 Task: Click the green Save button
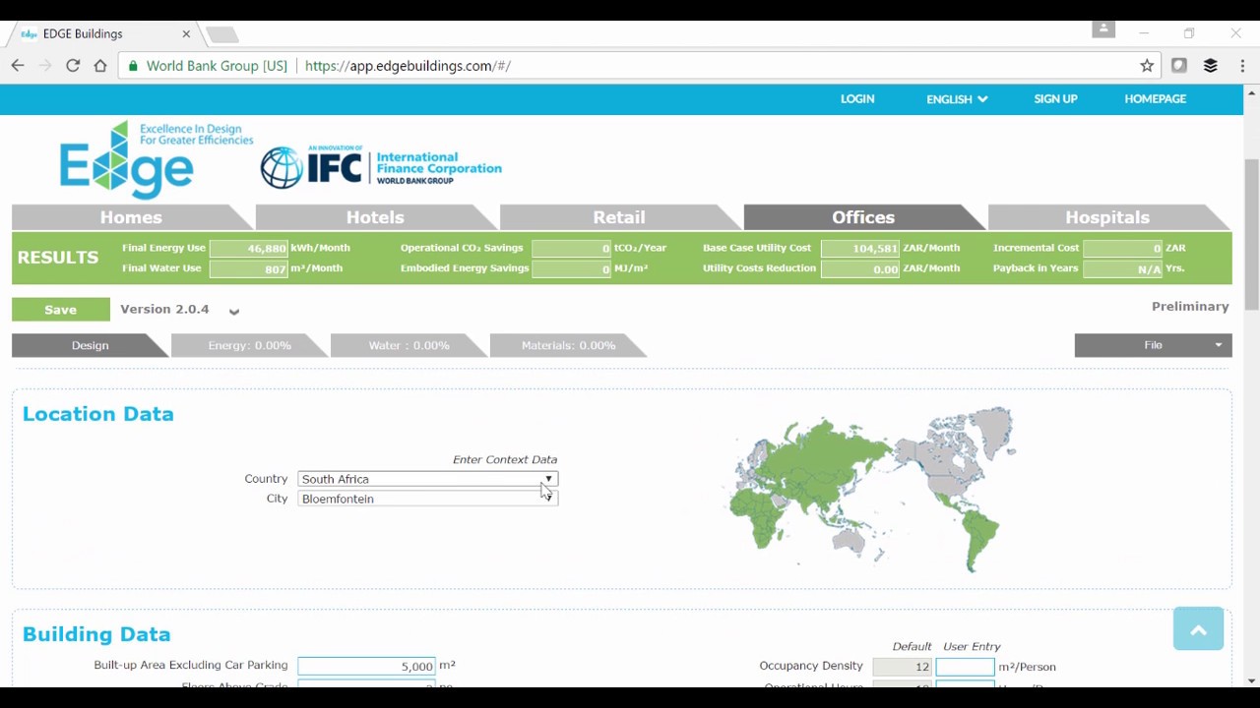pos(60,310)
